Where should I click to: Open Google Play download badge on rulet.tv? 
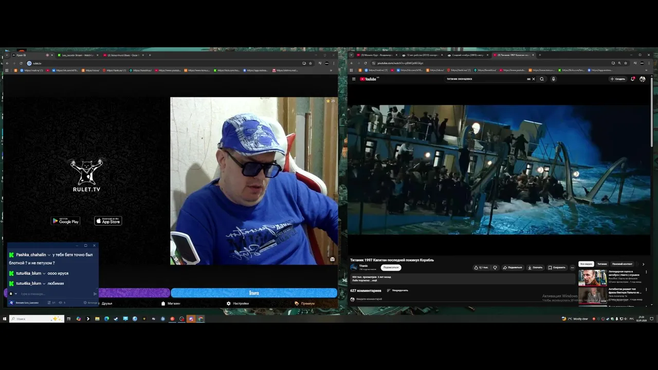[65, 221]
